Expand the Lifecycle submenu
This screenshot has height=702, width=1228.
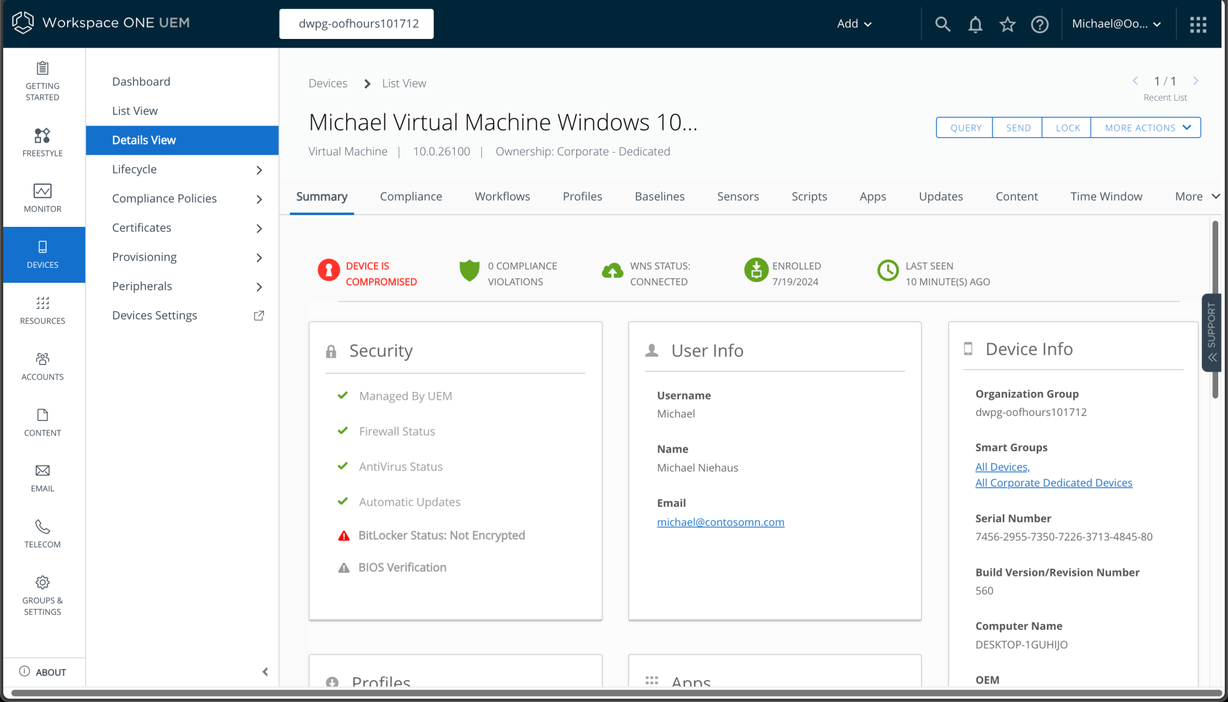click(259, 170)
